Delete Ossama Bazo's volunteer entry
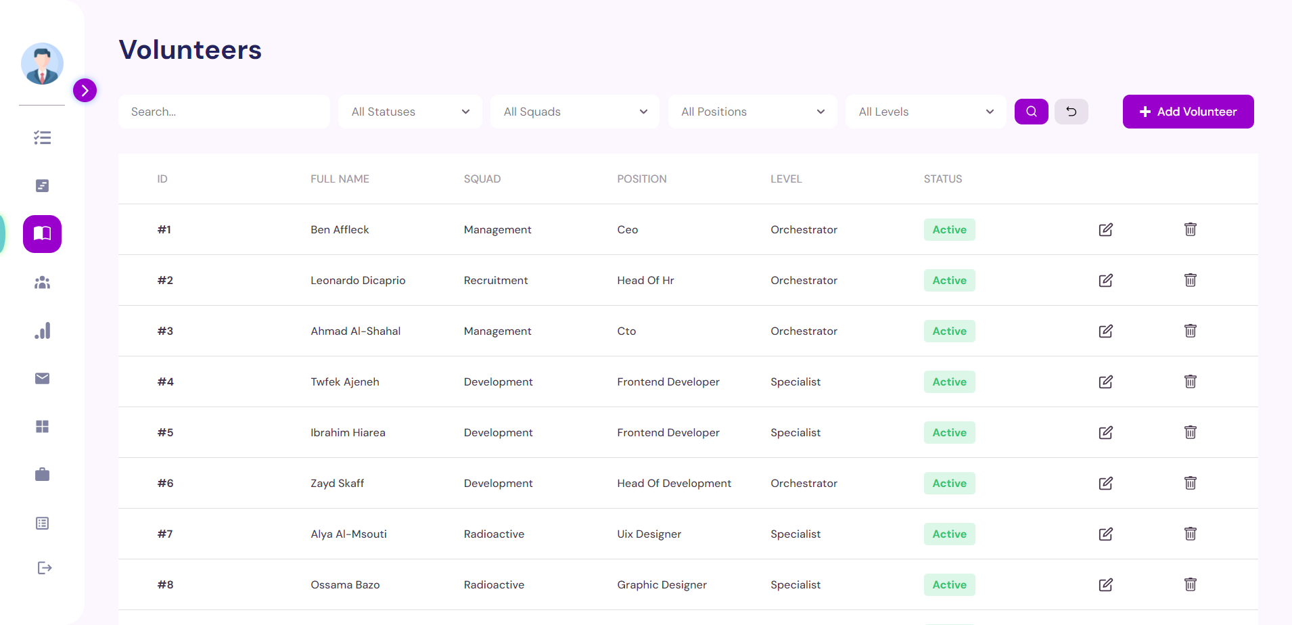Image resolution: width=1292 pixels, height=625 pixels. pos(1190,584)
